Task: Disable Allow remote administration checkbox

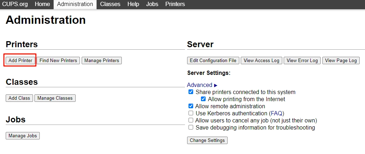Action: 191,106
